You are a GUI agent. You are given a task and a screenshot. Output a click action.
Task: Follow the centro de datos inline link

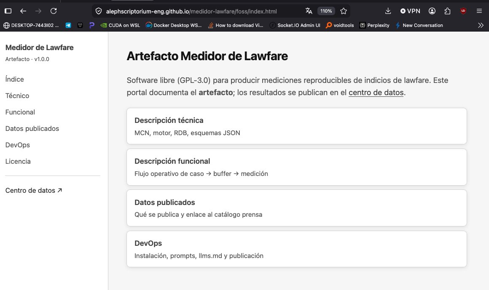(x=376, y=93)
